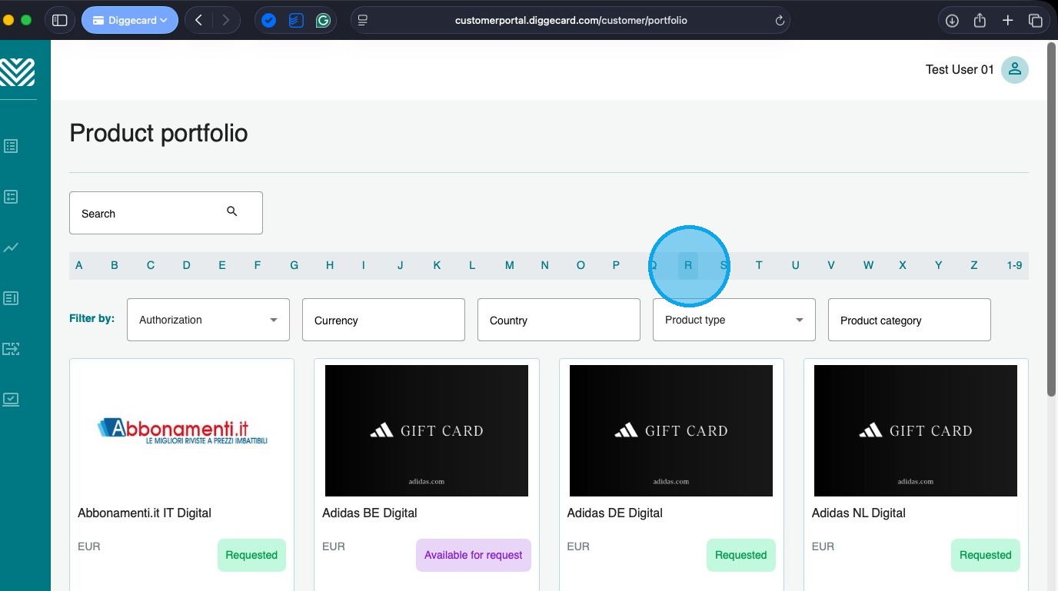Filter products by letter V

(x=831, y=266)
